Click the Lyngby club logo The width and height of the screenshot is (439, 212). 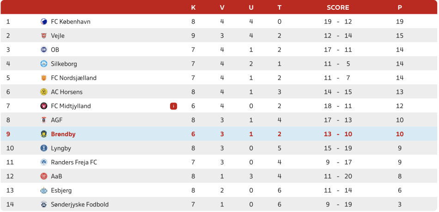[x=44, y=148]
